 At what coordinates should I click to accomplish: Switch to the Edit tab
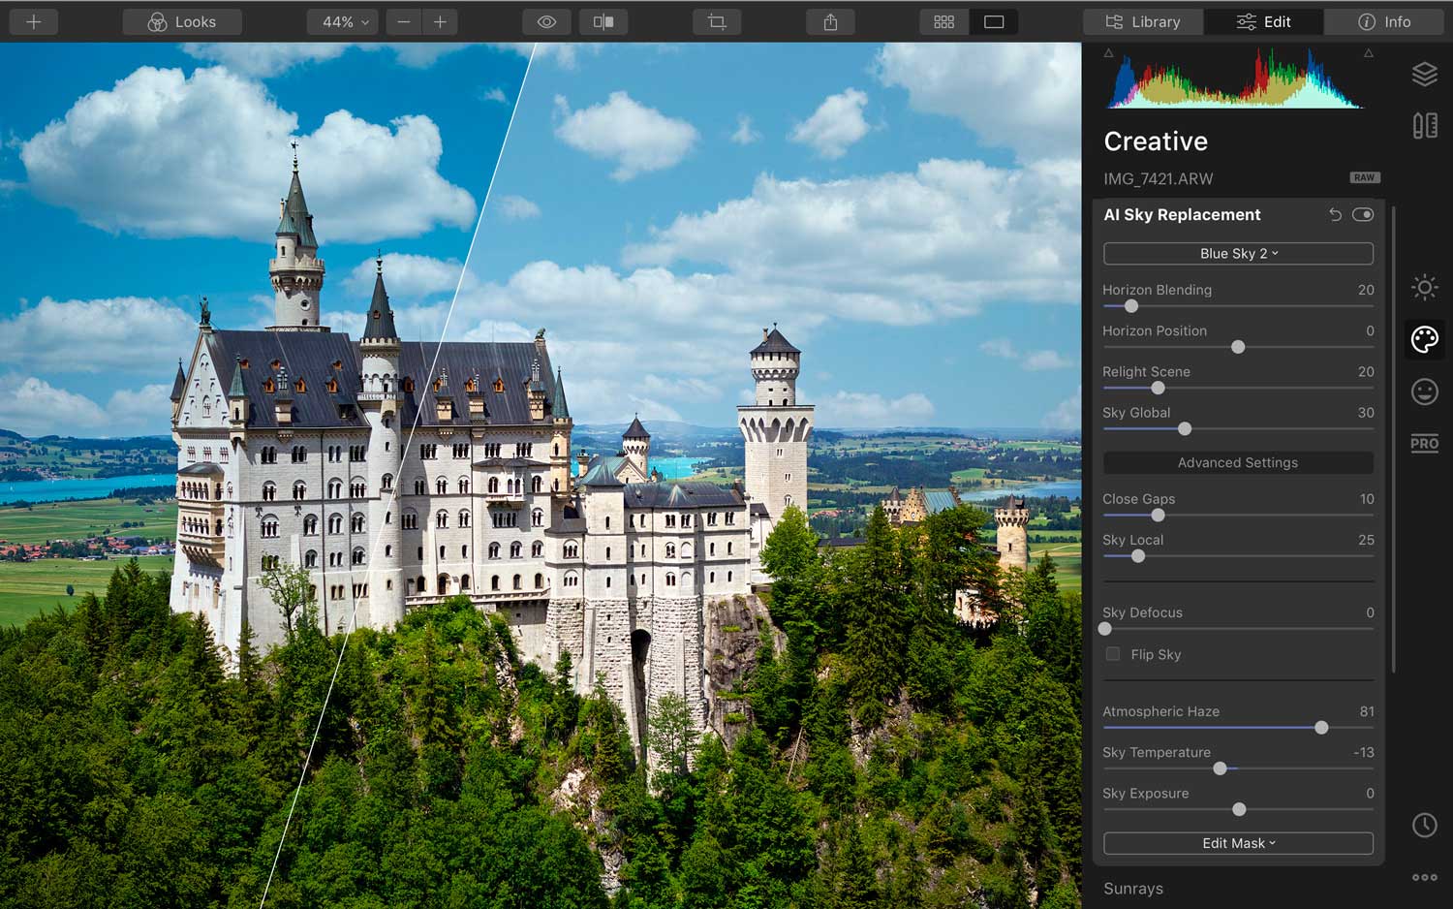tap(1264, 21)
